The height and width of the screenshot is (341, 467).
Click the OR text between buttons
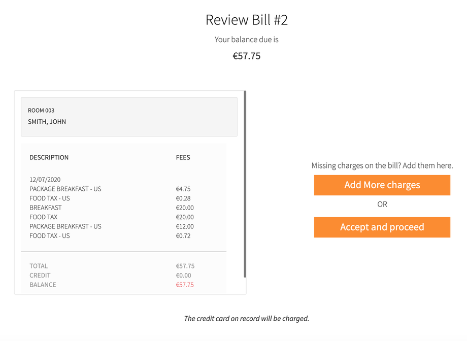[x=382, y=204]
